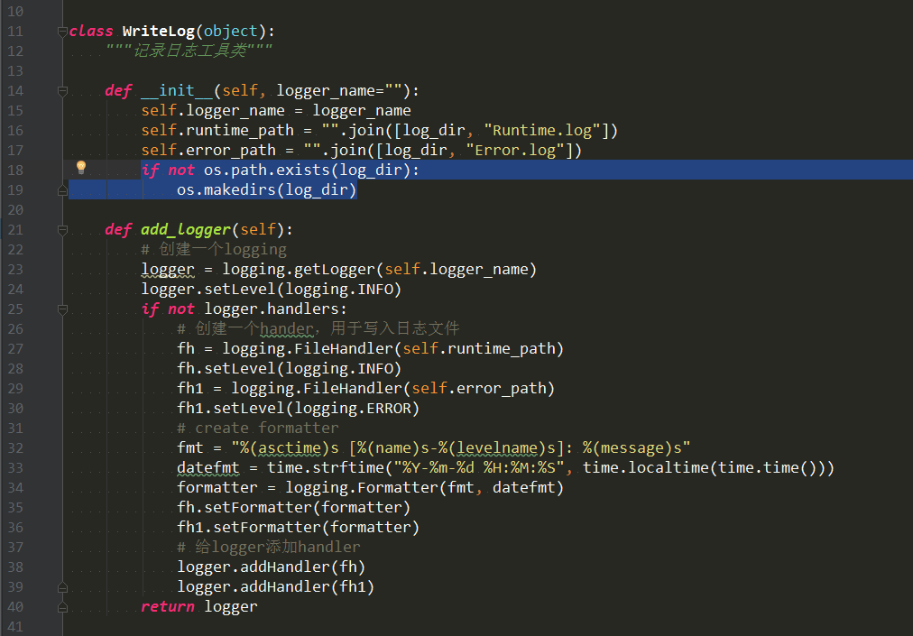Click logger.addHandler(fh) on line 38
The height and width of the screenshot is (636, 913).
272,567
